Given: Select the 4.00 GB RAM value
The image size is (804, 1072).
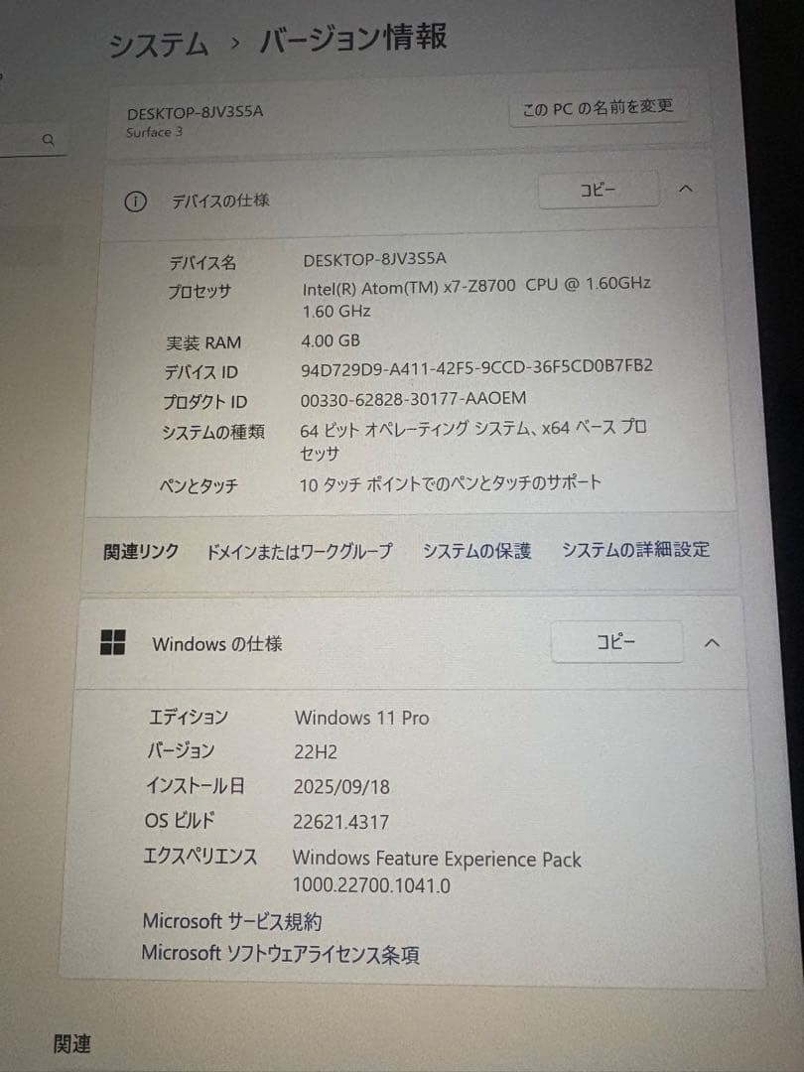Looking at the screenshot, I should coord(331,340).
